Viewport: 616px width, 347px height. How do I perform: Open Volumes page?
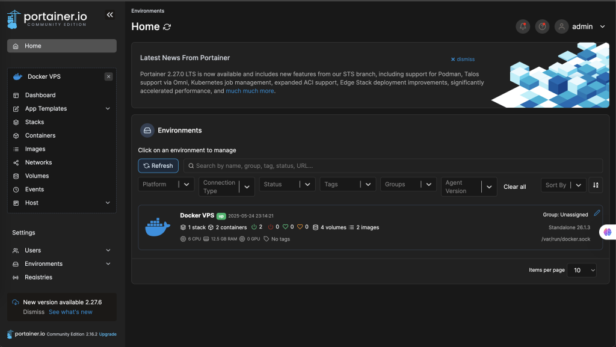tap(37, 176)
